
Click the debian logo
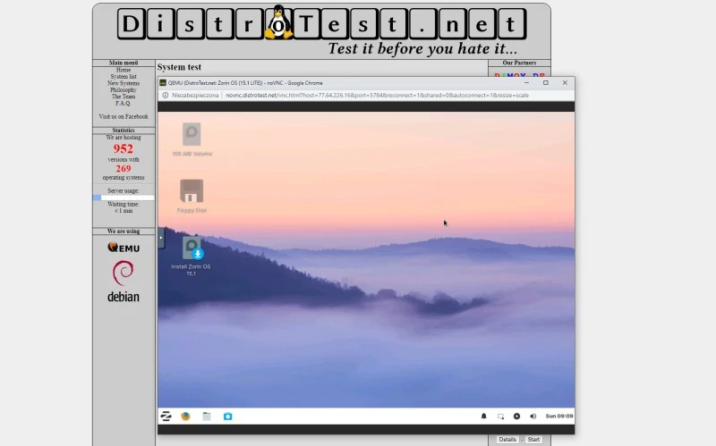click(x=124, y=282)
